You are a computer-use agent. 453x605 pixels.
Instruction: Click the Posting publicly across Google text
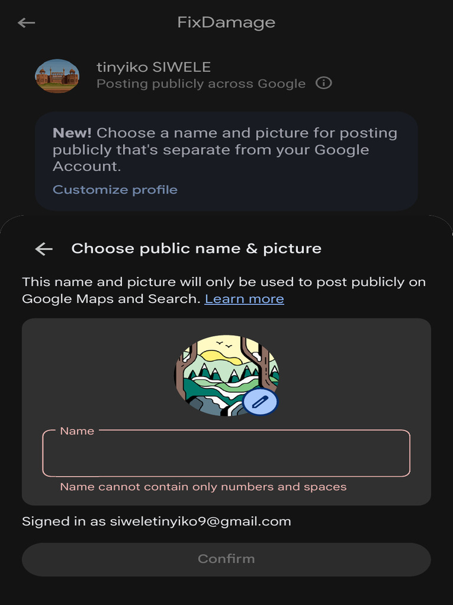201,84
